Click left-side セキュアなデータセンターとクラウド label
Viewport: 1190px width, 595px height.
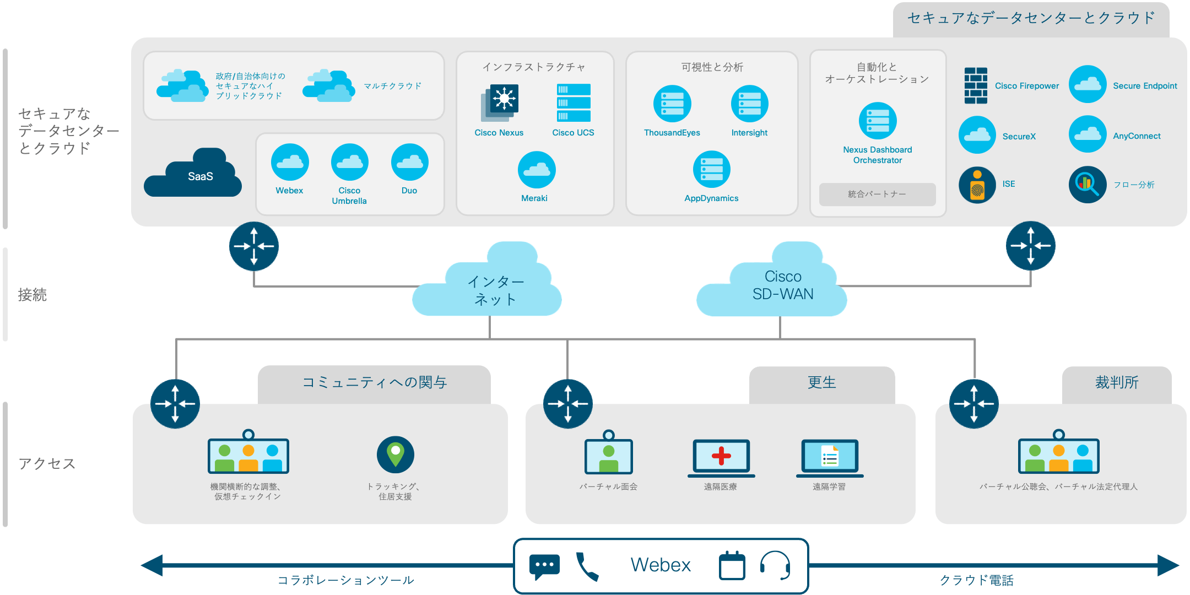(68, 131)
